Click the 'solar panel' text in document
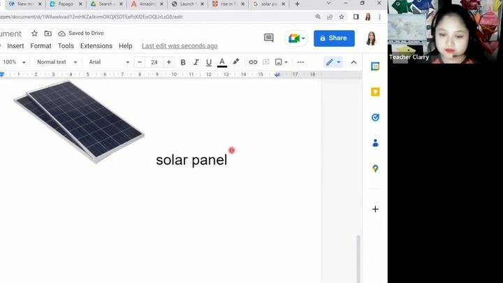The height and width of the screenshot is (283, 503). 191,160
